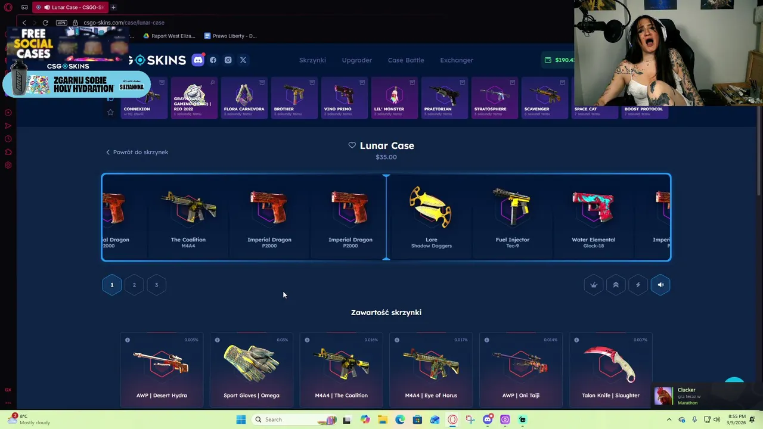Open Microsoft Store from taskbar
763x429 pixels.
pyautogui.click(x=417, y=419)
